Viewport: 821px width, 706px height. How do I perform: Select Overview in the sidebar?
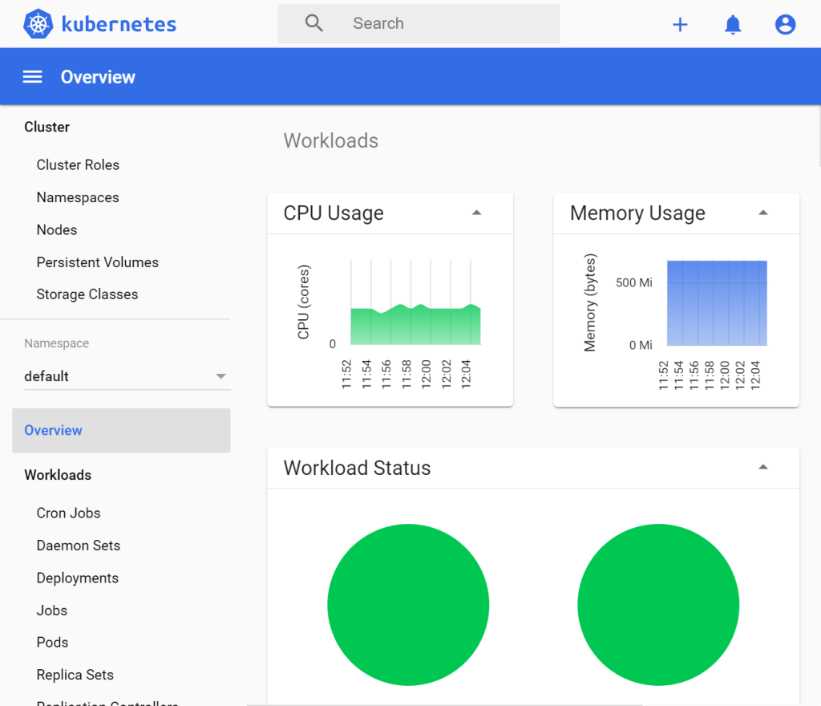(53, 430)
